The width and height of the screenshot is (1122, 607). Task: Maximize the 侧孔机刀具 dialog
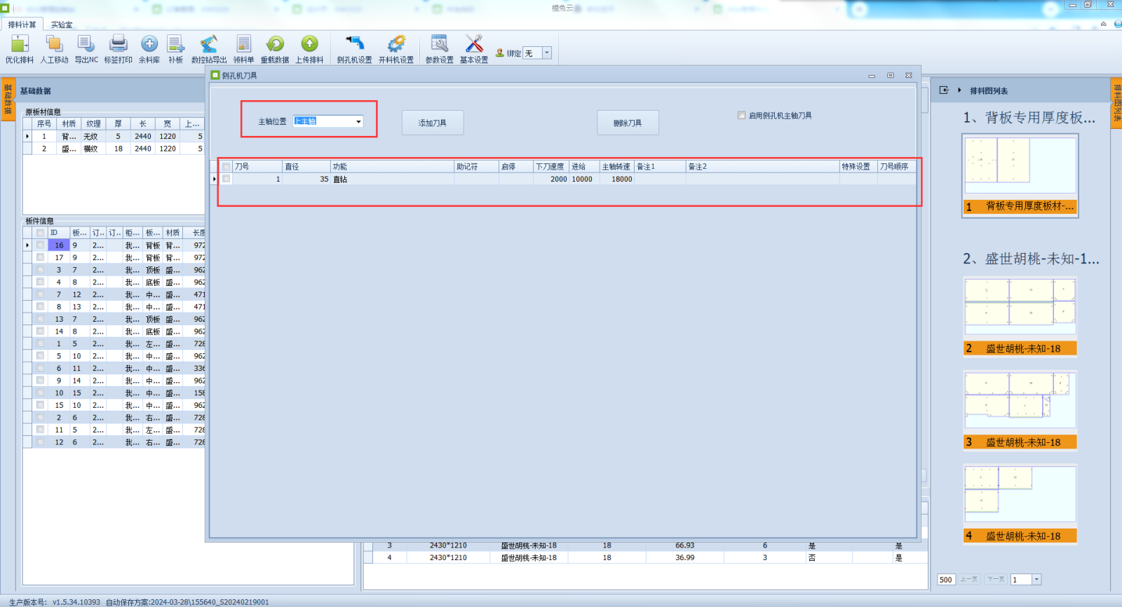point(891,75)
